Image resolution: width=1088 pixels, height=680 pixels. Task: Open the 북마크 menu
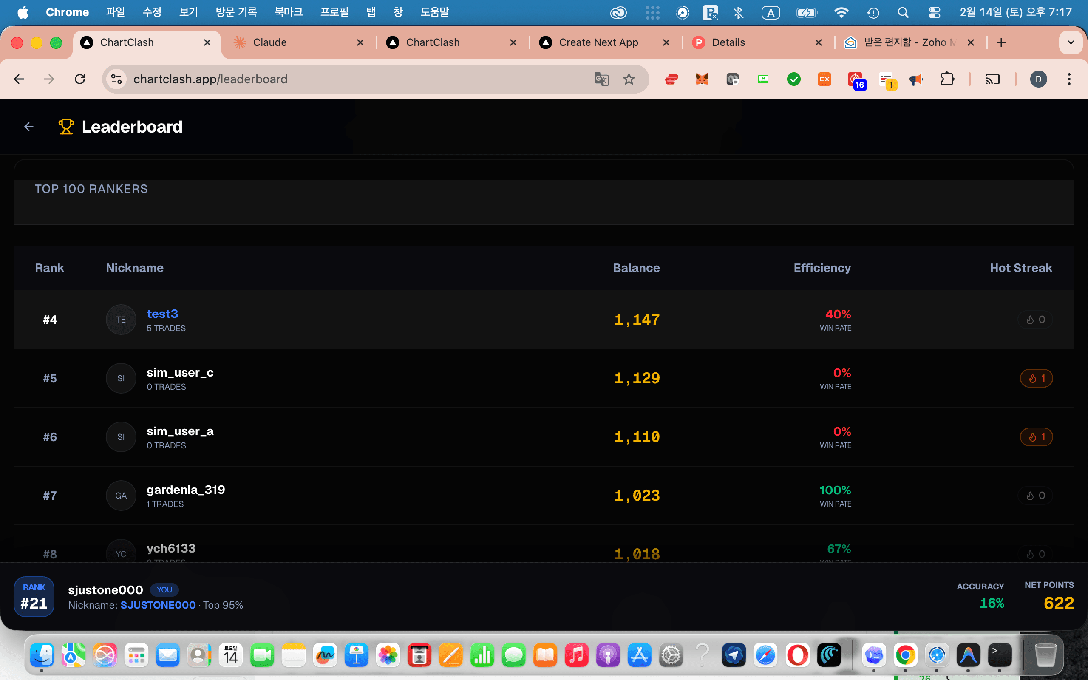pyautogui.click(x=288, y=12)
